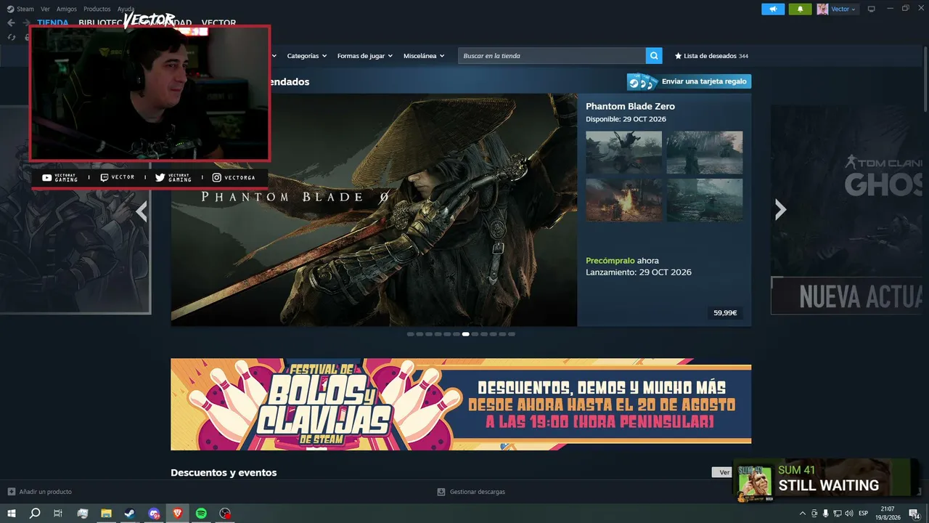The height and width of the screenshot is (523, 929).
Task: View the bottom-left fiery Phantom Blade screenshot
Action: click(x=623, y=200)
